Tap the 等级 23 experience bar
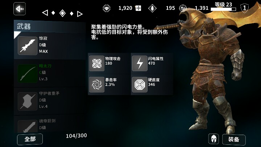 tap(223, 9)
